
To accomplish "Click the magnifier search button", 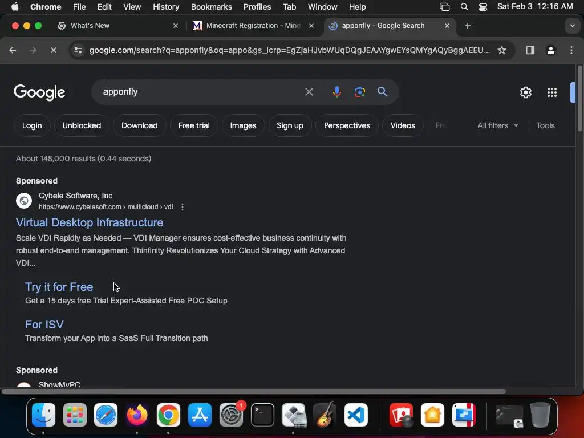I will click(x=382, y=92).
